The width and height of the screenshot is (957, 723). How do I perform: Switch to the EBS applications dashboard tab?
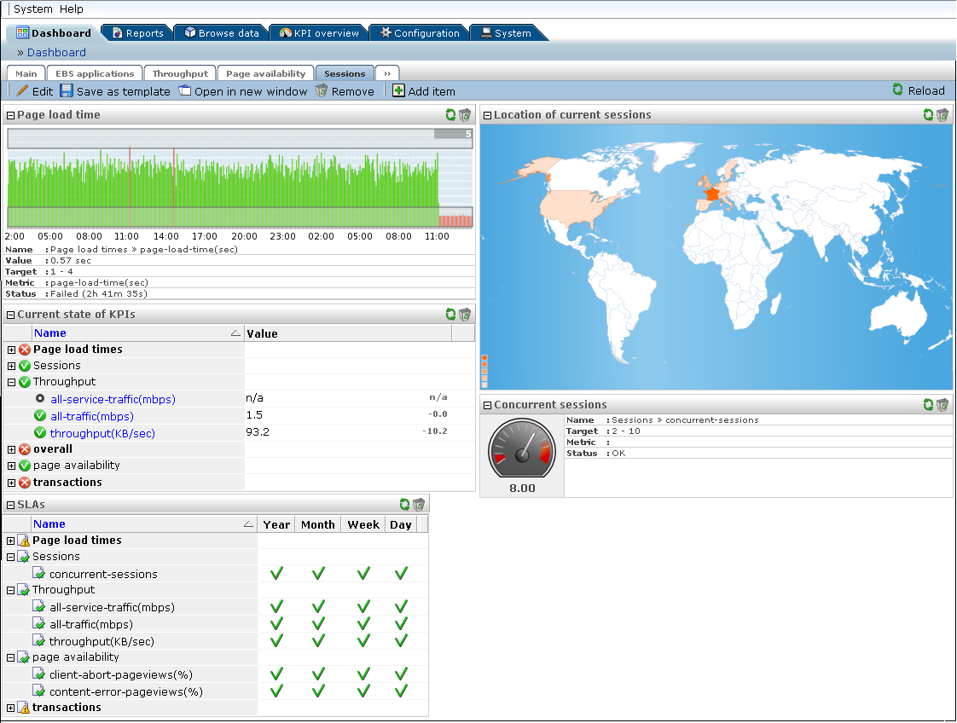tap(95, 73)
